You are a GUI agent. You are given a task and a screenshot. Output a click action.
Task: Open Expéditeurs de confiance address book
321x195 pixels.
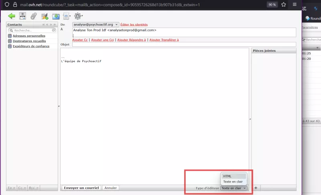[x=31, y=46]
